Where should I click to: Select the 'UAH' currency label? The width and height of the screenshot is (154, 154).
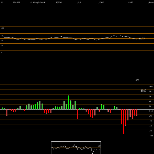click(x=130, y=2)
